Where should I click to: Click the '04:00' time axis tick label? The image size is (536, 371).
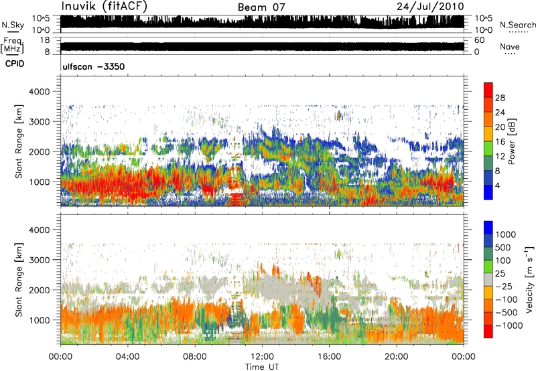127,357
